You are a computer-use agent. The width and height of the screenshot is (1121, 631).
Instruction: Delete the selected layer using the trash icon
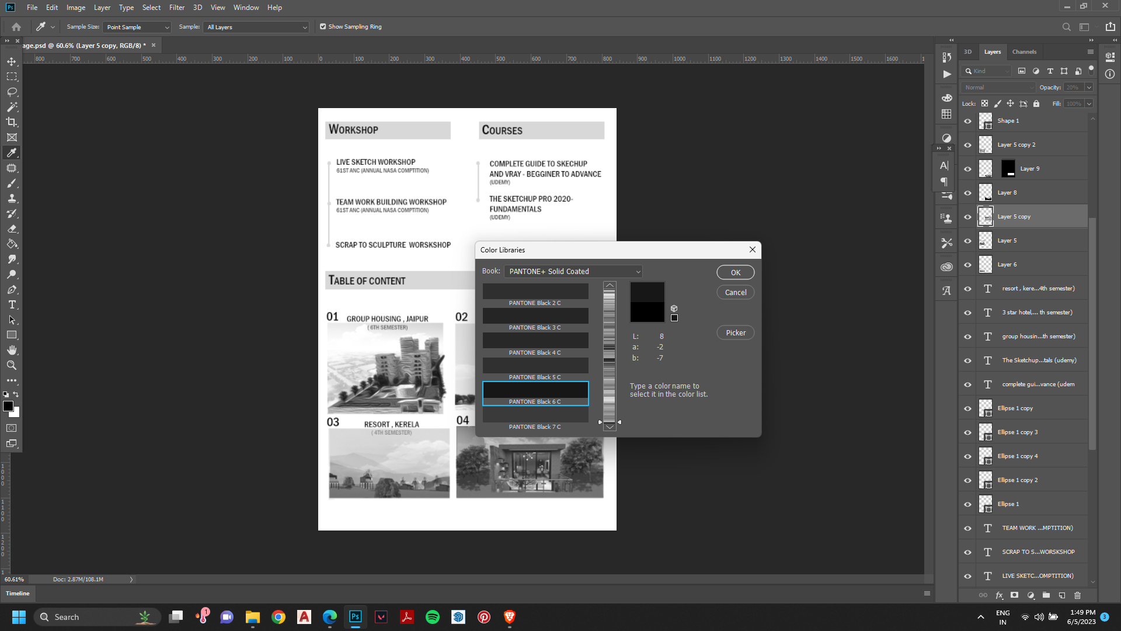pyautogui.click(x=1077, y=595)
